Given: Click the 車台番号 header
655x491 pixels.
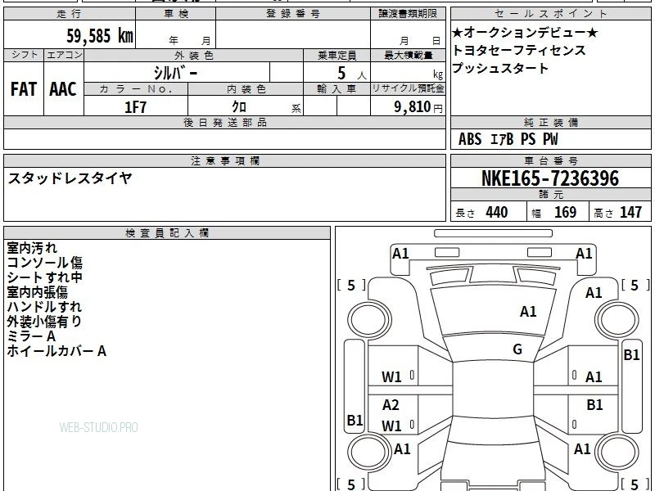Looking at the screenshot, I should point(550,160).
